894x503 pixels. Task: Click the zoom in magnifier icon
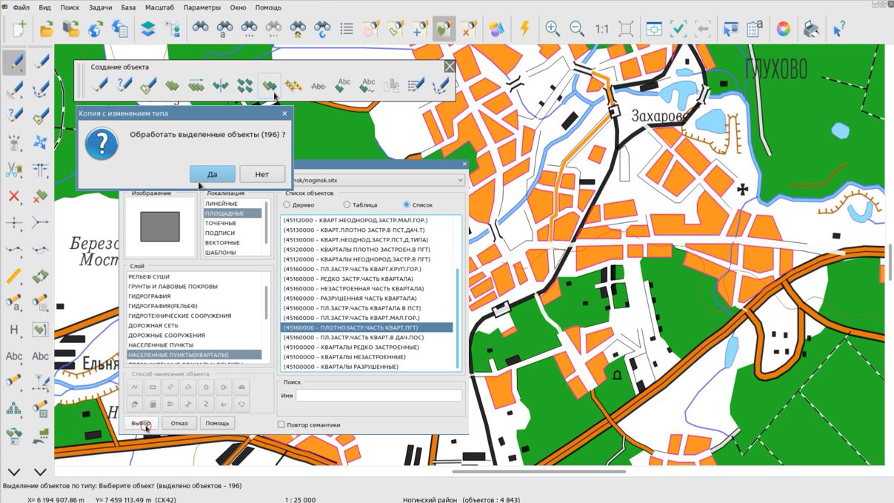[x=553, y=29]
